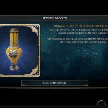This screenshot has height=108, width=108.
Task: Click the Felix Felicis Potion recipe title
Action: pos(81,26)
